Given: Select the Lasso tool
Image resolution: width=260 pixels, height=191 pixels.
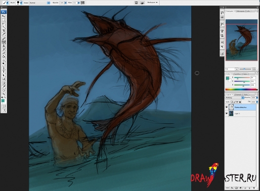Looking at the screenshot, I should pyautogui.click(x=3, y=23).
